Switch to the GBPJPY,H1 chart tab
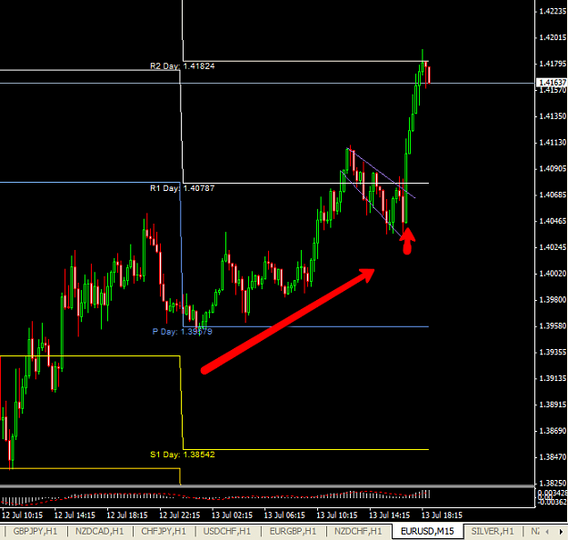The image size is (568, 540). click(x=35, y=531)
